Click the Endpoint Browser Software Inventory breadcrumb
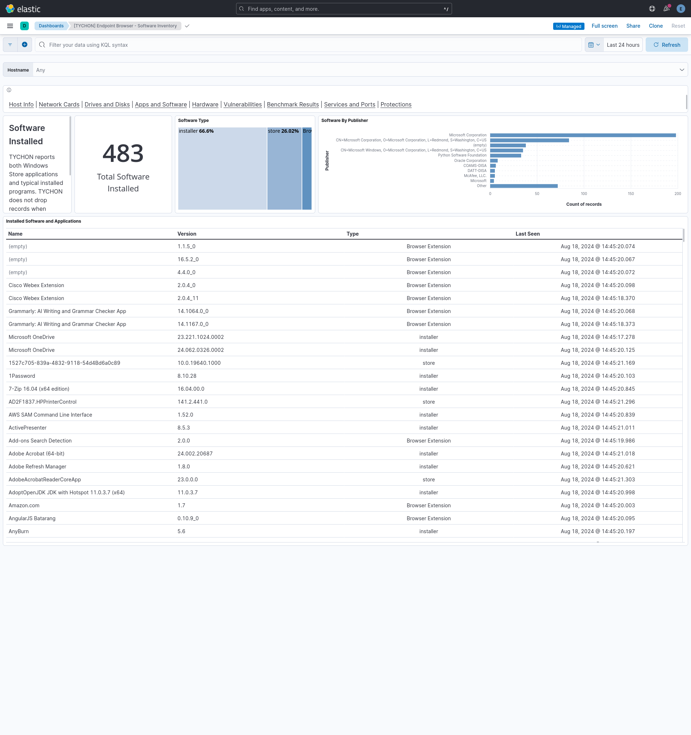691x735 pixels. (x=125, y=26)
